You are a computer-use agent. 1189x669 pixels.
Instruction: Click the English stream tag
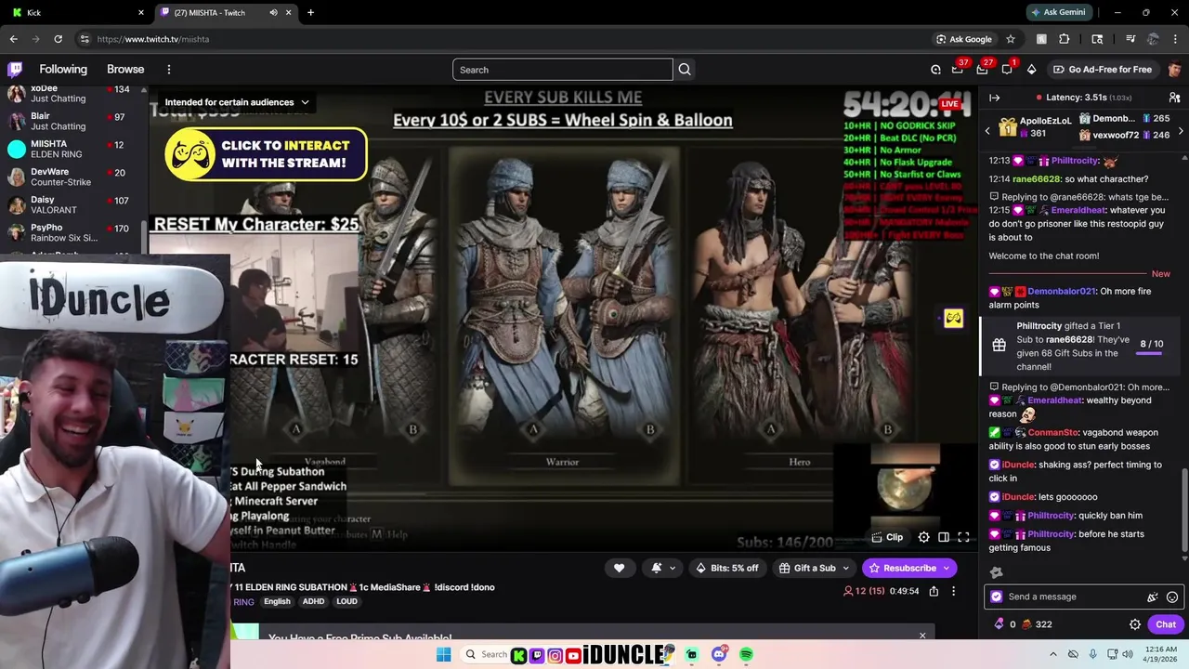pyautogui.click(x=277, y=602)
